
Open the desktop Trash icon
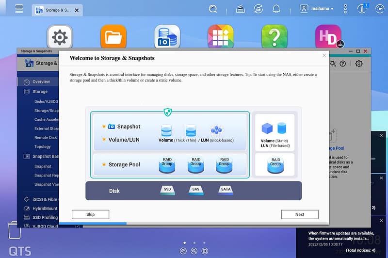click(x=15, y=230)
